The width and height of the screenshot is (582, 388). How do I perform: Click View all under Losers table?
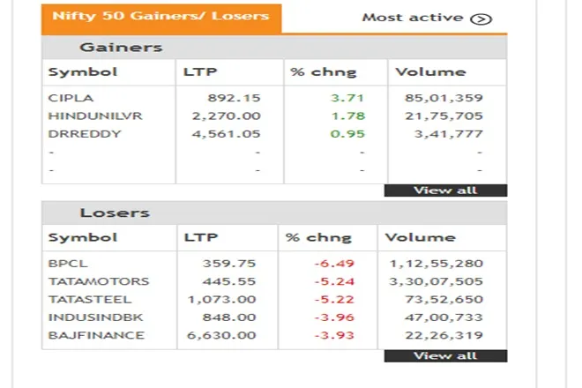tap(445, 356)
